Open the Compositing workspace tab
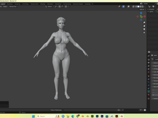The width and height of the screenshot is (158, 118). 67,4
